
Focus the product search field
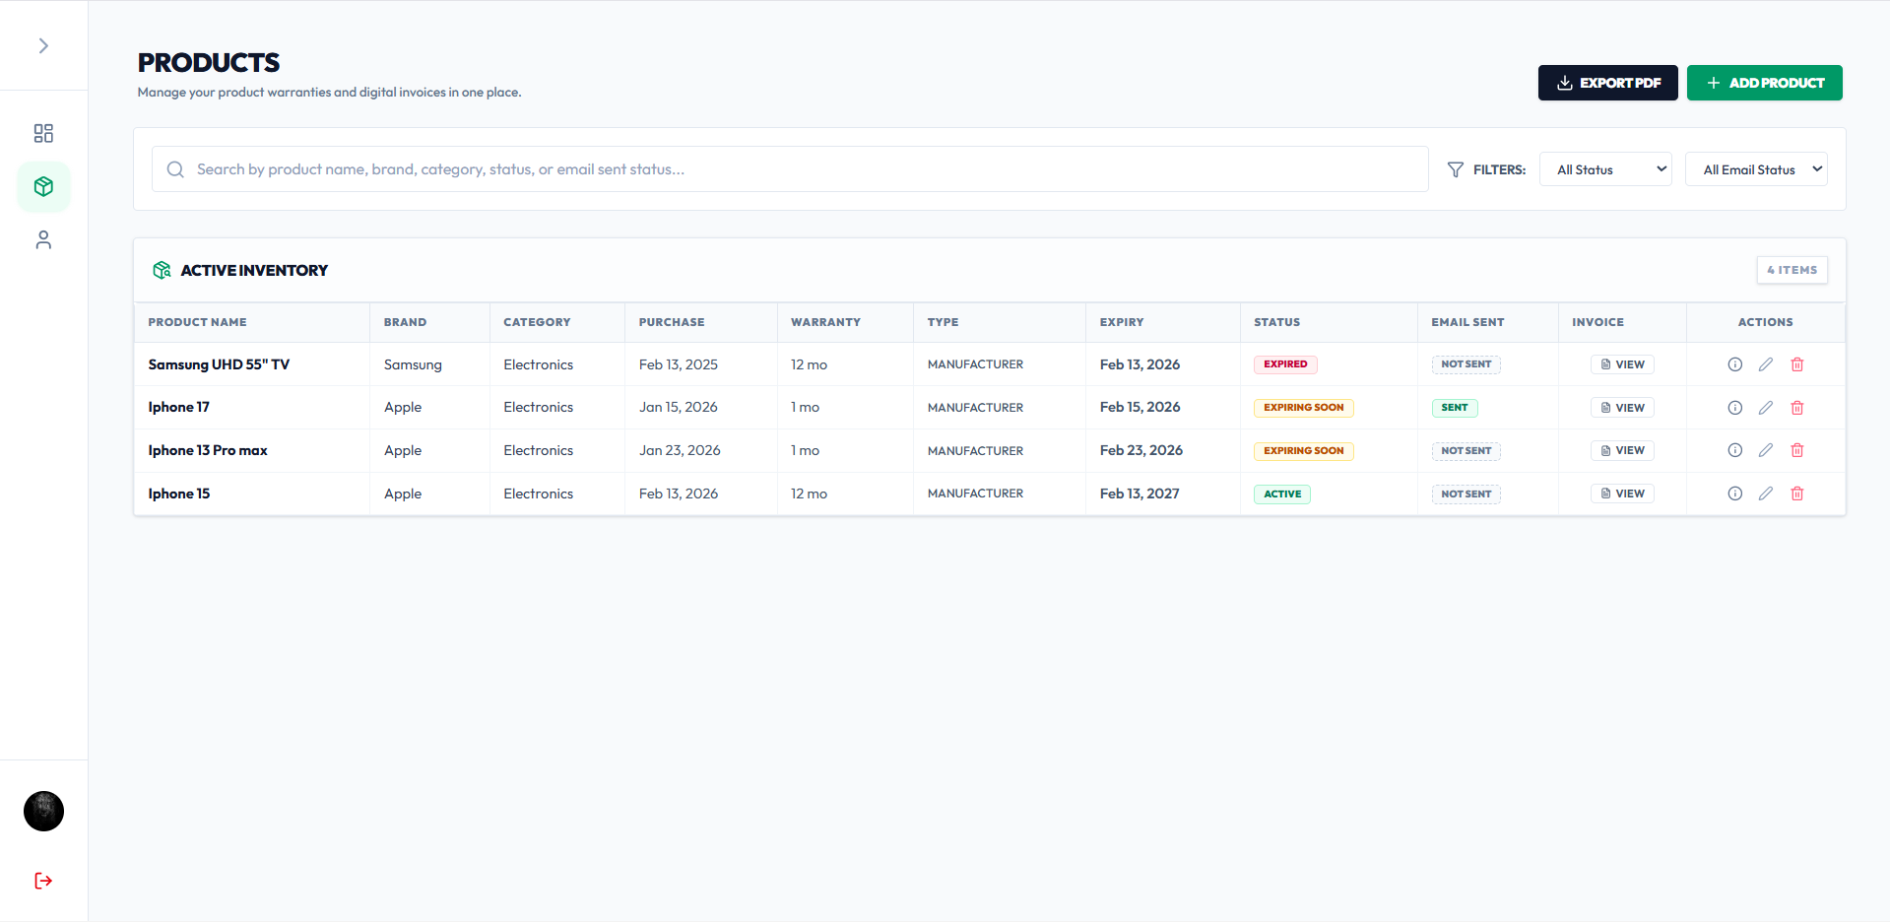[x=790, y=169]
